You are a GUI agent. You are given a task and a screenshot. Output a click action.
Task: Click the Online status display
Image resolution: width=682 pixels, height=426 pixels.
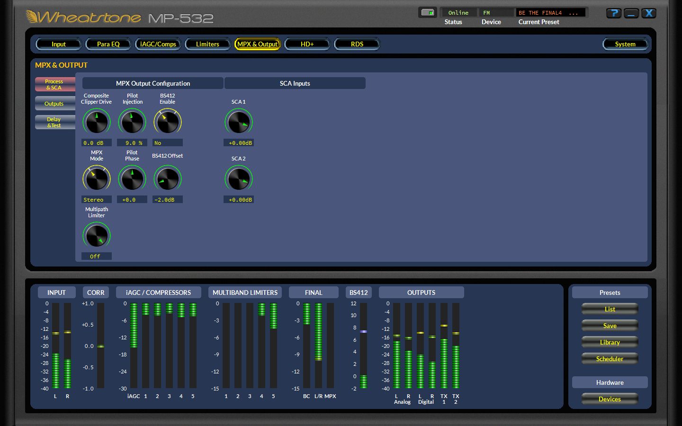click(x=458, y=13)
